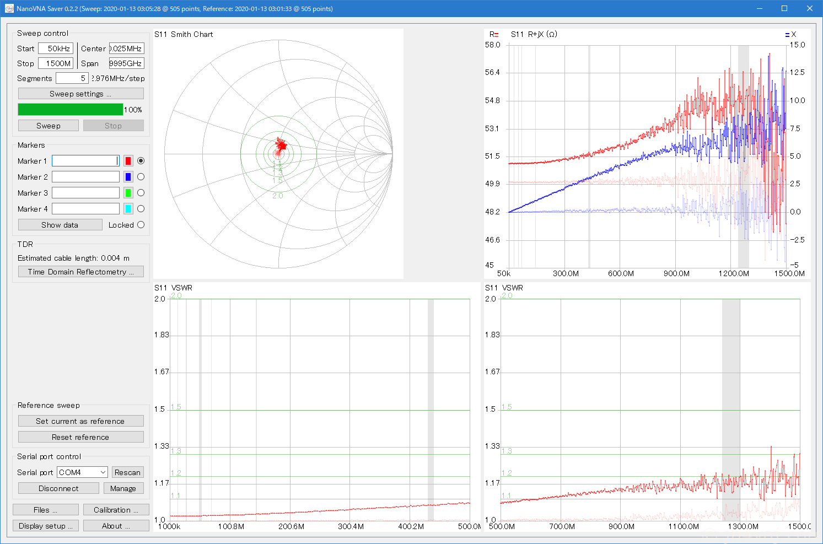The width and height of the screenshot is (823, 544).
Task: Minimize the NanoVNA Saver window
Action: 759,9
